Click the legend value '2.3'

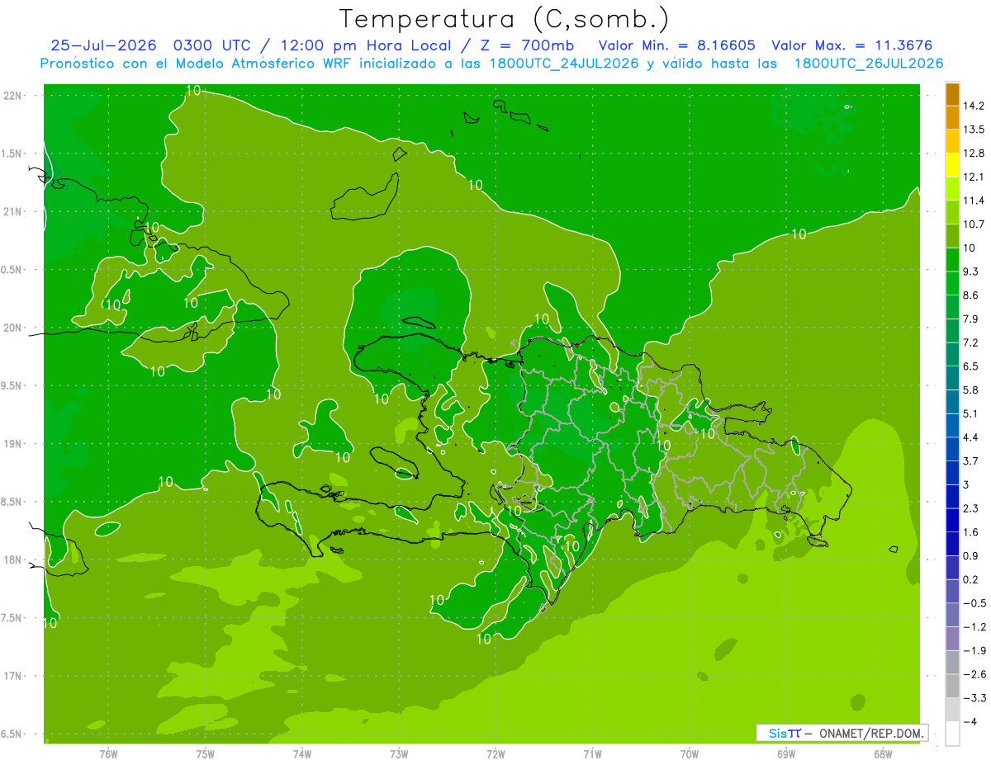971,508
